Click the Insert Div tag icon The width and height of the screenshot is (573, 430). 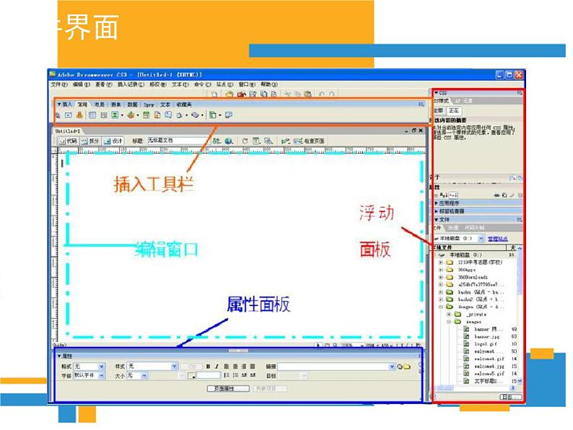pyautogui.click(x=104, y=115)
